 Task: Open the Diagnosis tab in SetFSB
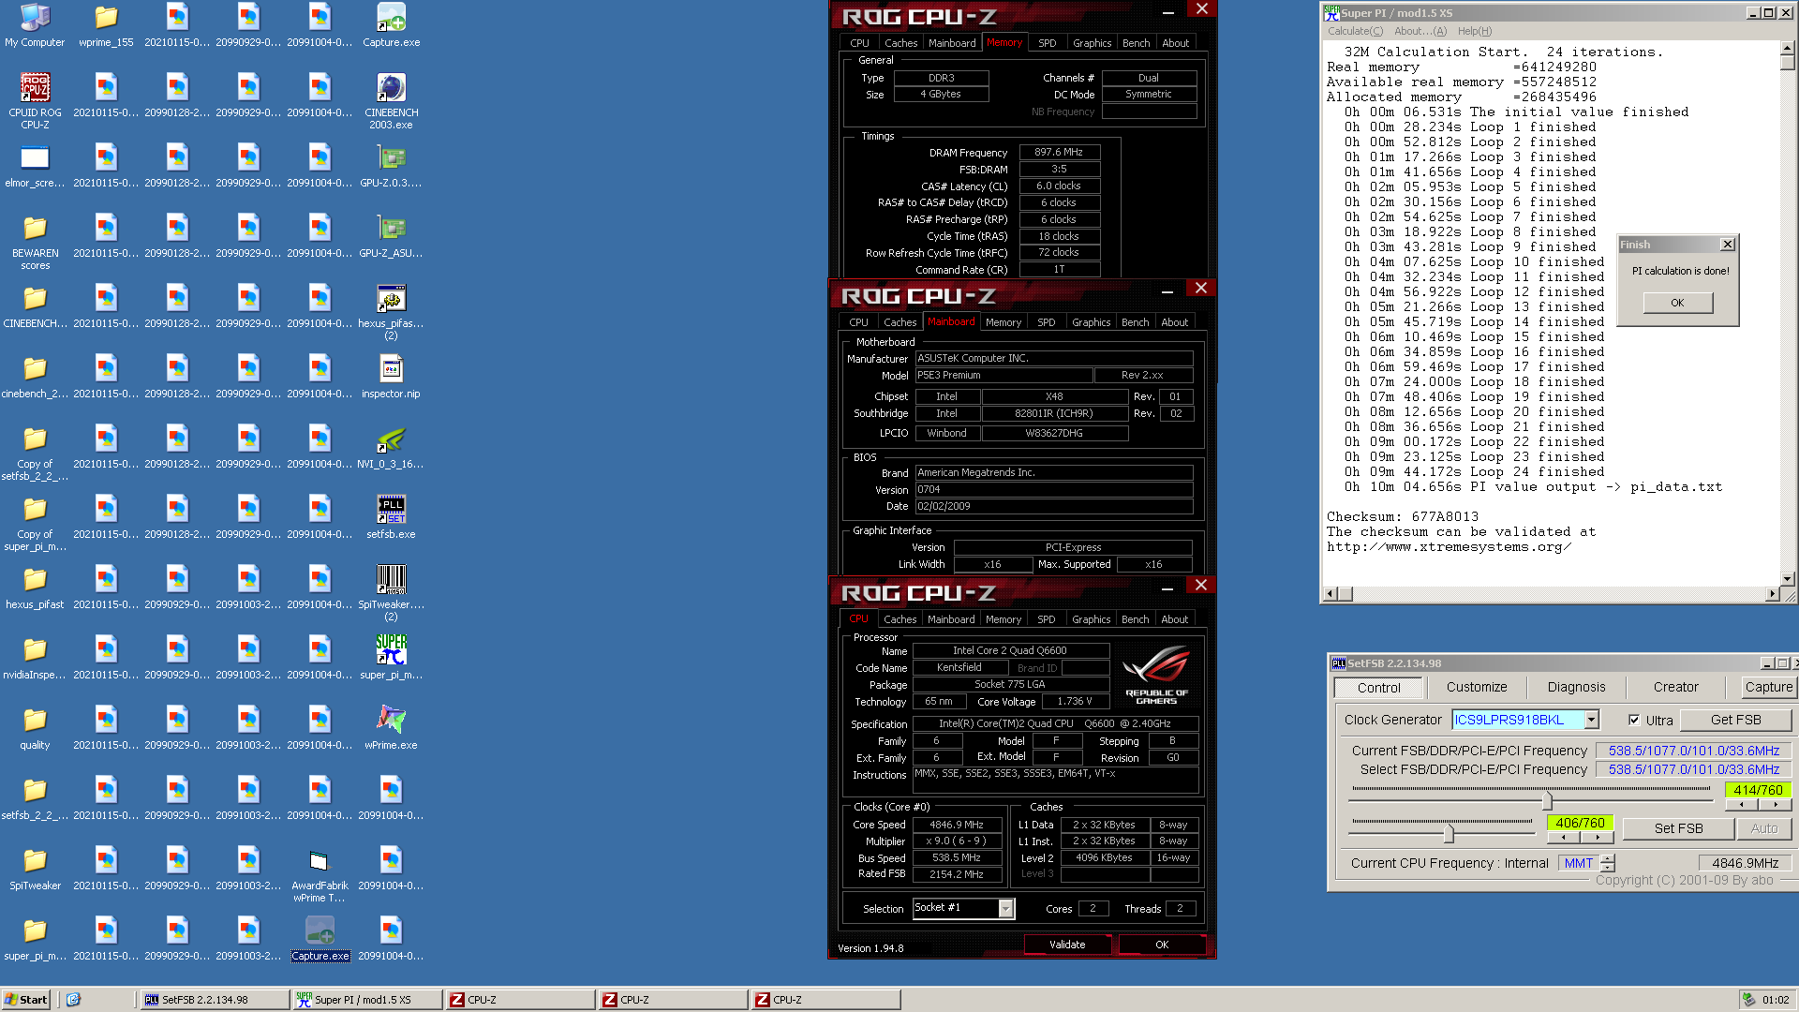pyautogui.click(x=1576, y=687)
